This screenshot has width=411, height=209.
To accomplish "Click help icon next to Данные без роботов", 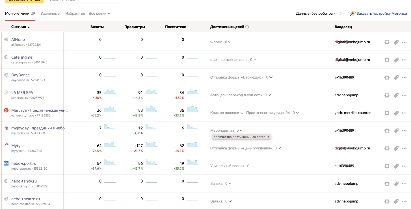I will pyautogui.click(x=342, y=14).
